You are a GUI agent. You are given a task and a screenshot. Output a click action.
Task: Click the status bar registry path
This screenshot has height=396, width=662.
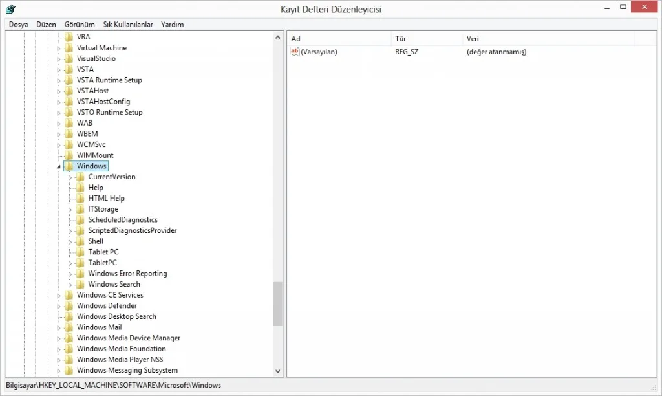[113, 385]
